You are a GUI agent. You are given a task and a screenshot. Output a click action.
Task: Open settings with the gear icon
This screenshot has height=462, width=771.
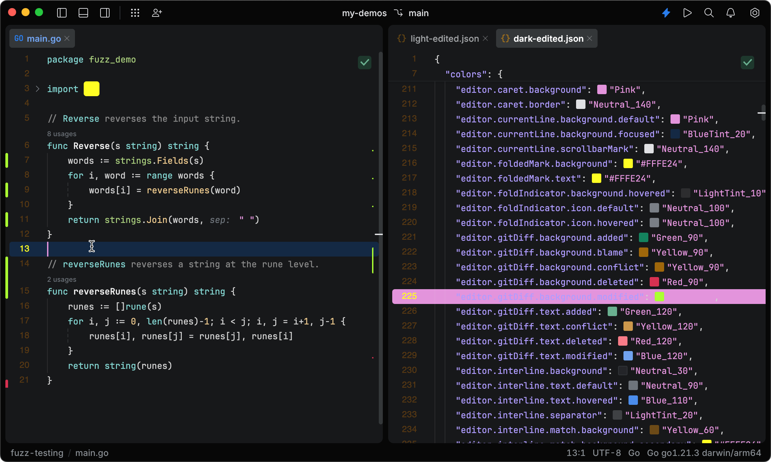pos(755,13)
